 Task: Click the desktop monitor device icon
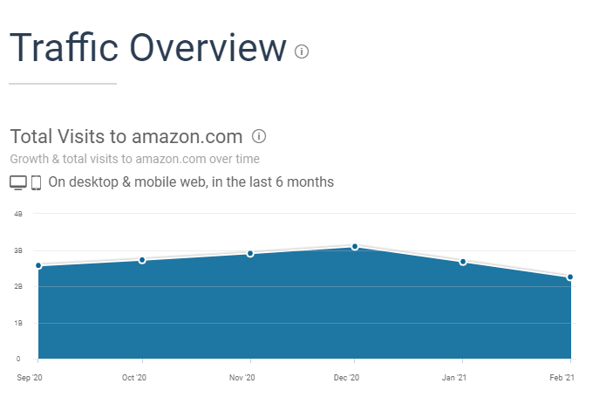(18, 182)
